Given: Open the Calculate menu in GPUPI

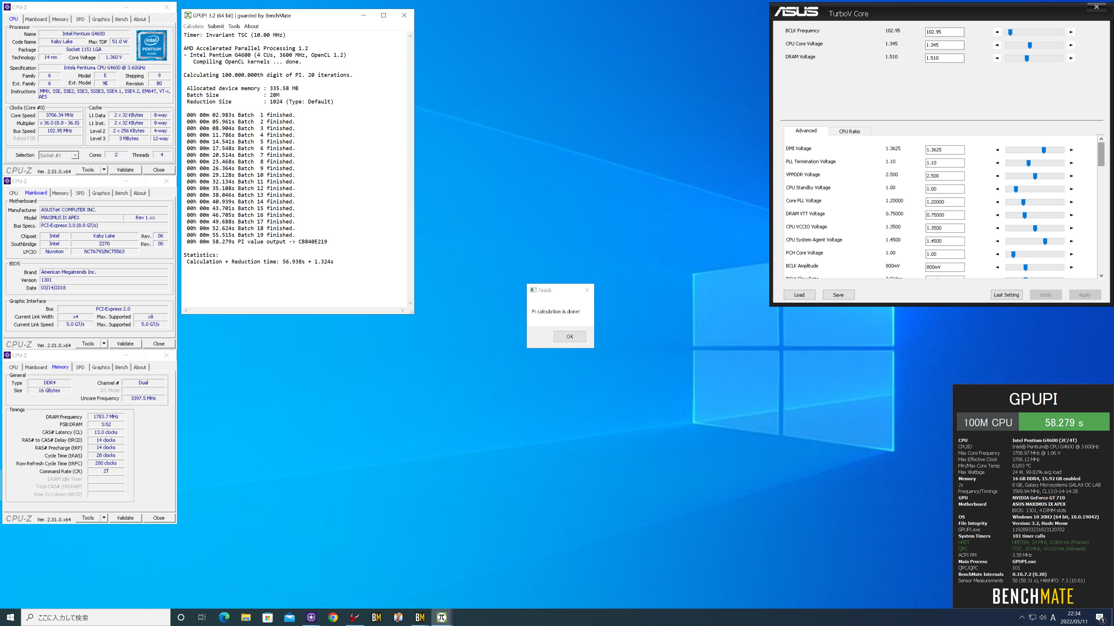Looking at the screenshot, I should 193,26.
